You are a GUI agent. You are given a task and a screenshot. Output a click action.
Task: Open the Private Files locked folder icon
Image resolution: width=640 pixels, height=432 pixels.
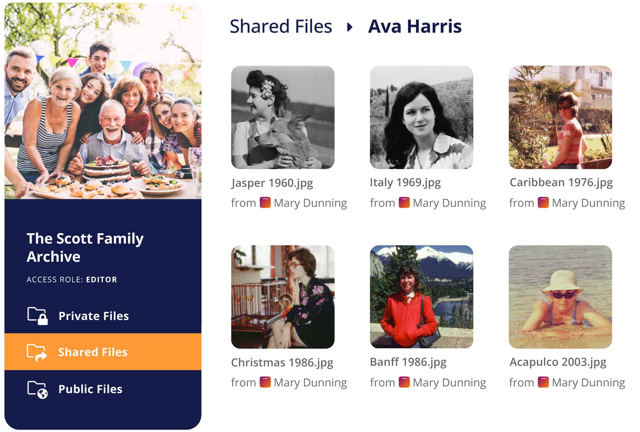(37, 316)
